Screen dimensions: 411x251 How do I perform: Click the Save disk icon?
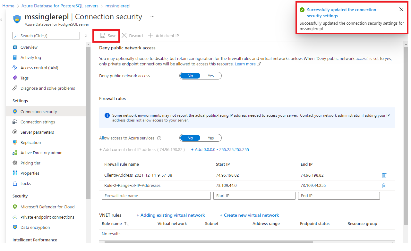[x=103, y=36]
